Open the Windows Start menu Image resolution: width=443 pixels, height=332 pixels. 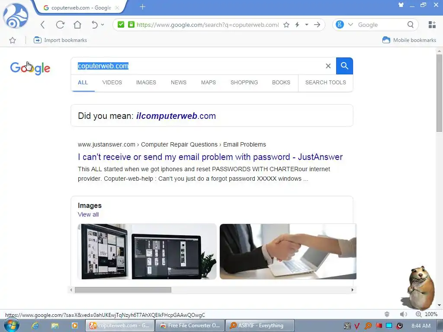point(11,326)
